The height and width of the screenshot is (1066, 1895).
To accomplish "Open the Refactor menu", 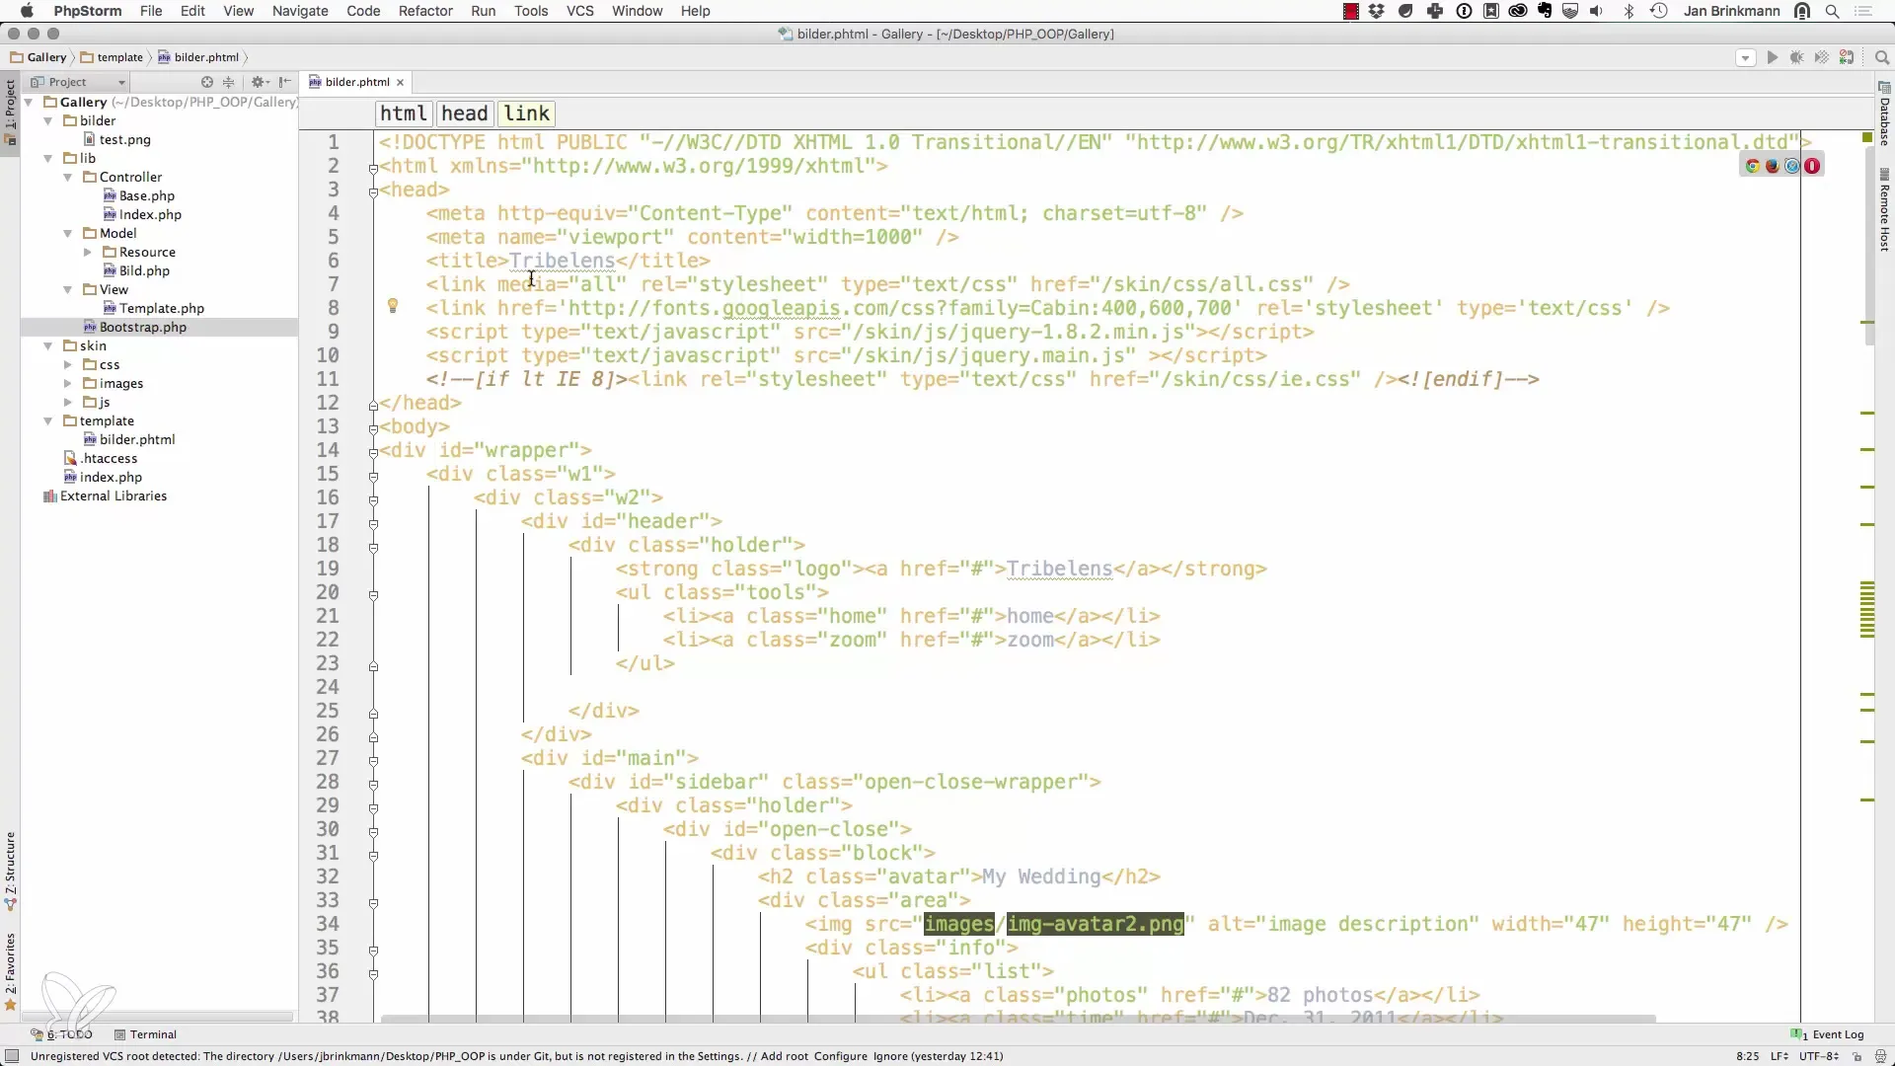I will click(x=425, y=11).
